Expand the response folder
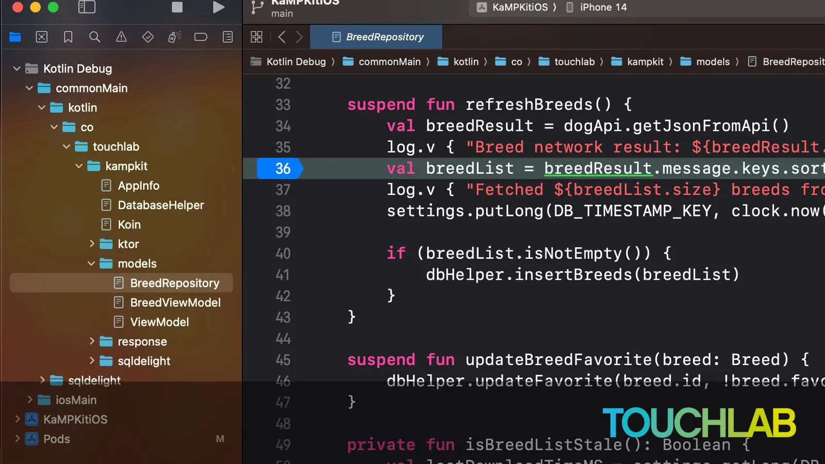825x464 pixels. pyautogui.click(x=92, y=341)
